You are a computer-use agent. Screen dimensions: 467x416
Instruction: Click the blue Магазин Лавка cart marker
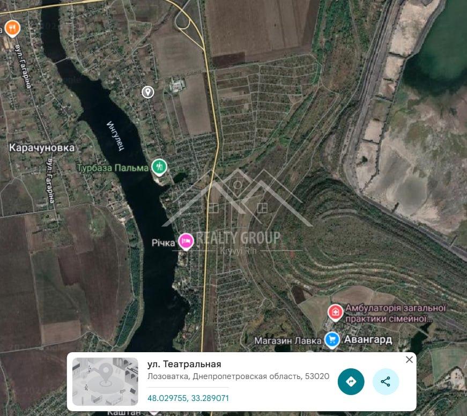point(332,340)
